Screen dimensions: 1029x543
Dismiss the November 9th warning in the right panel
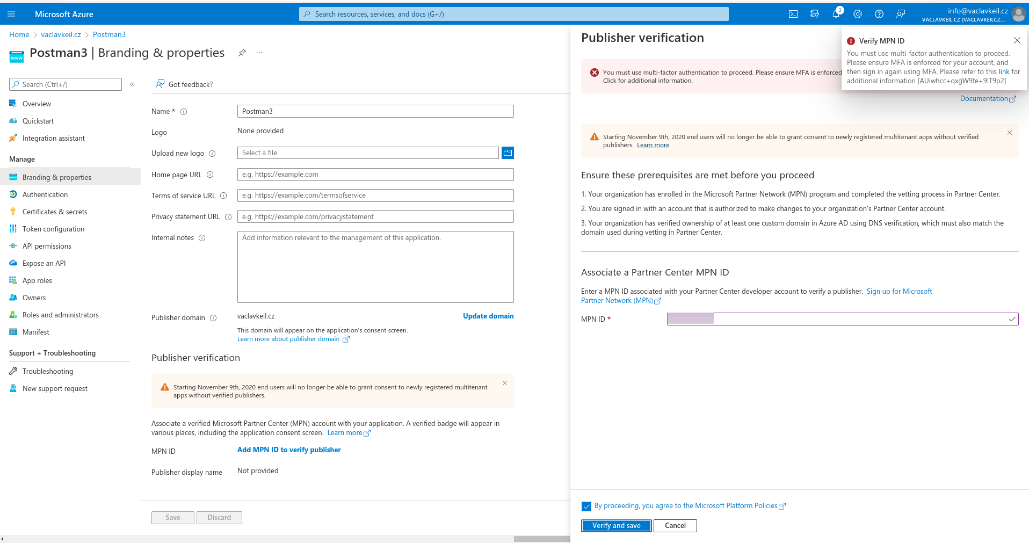(1010, 133)
